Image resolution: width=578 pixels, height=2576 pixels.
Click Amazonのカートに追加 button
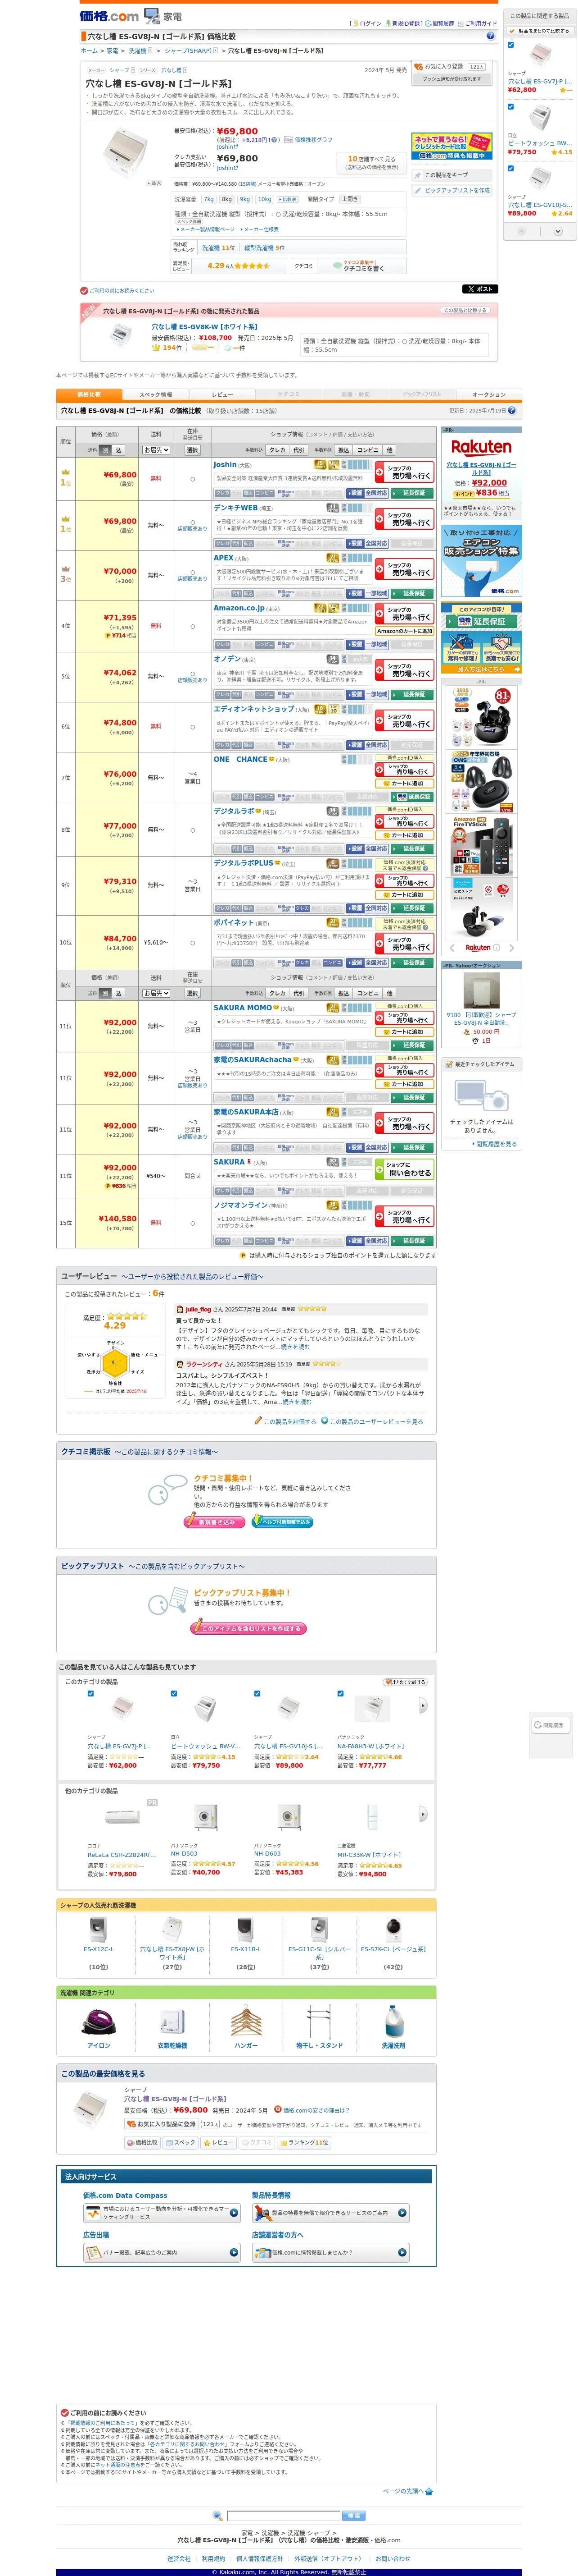click(404, 631)
